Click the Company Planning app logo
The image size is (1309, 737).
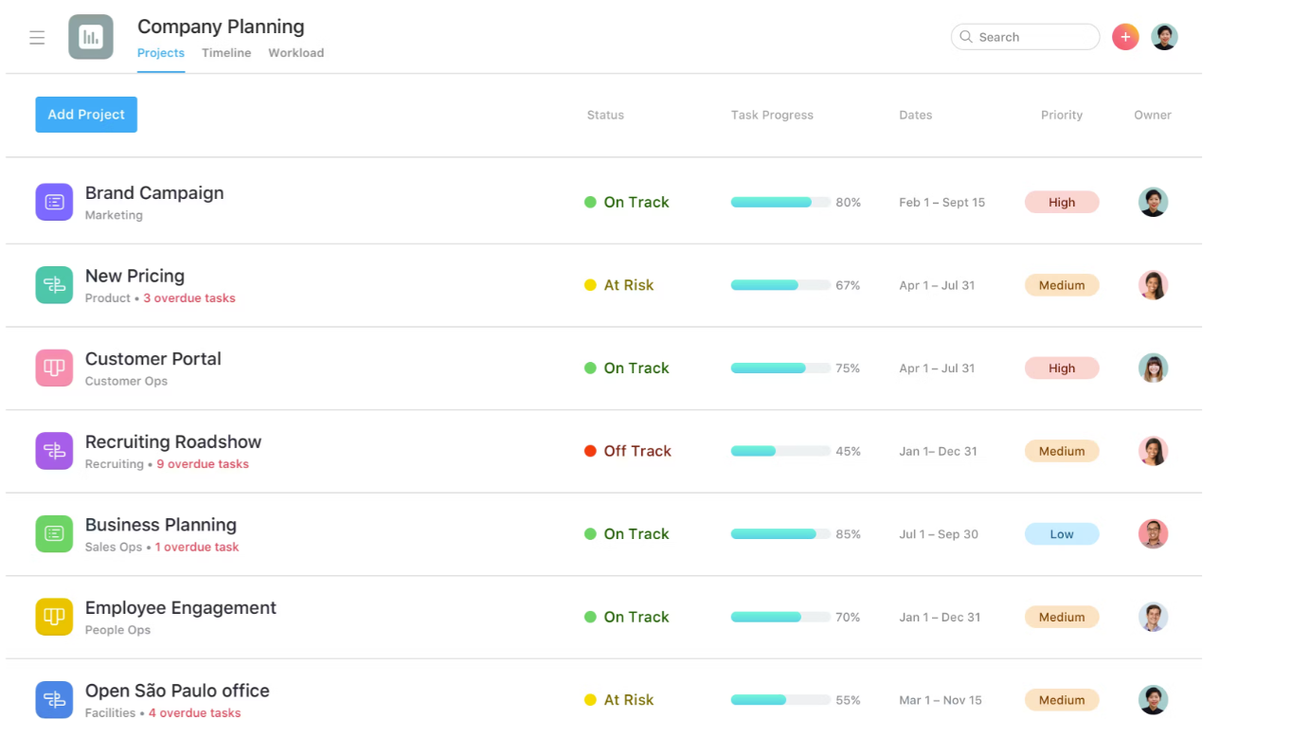(x=91, y=37)
